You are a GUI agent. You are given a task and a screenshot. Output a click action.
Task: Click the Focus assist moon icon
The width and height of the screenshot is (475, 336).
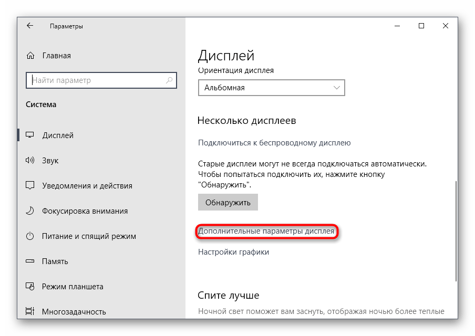[30, 211]
